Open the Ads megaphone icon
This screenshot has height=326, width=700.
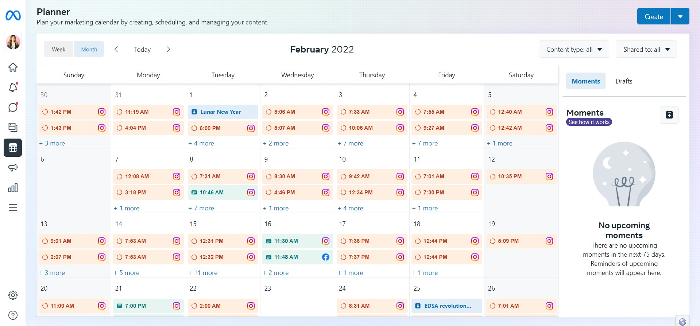(13, 168)
